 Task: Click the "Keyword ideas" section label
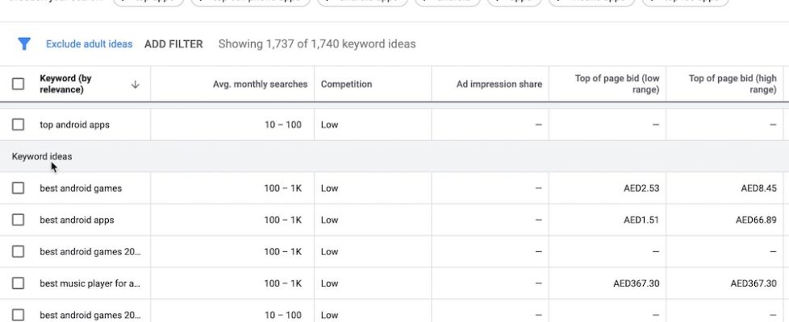[42, 156]
